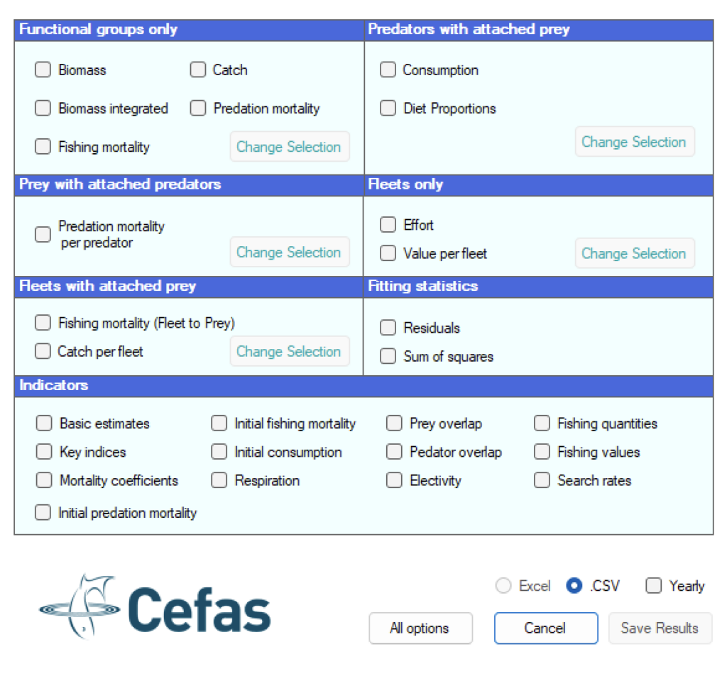
Task: Enable the Consumption checkbox
Action: coord(387,70)
